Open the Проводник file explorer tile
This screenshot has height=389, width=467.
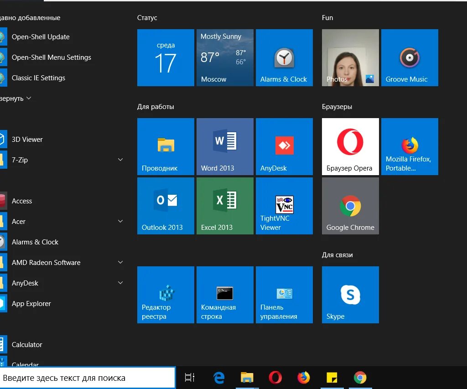[x=166, y=146]
